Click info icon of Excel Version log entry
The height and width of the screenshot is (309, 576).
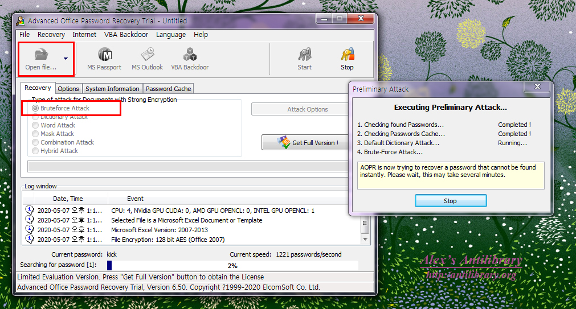(x=30, y=229)
